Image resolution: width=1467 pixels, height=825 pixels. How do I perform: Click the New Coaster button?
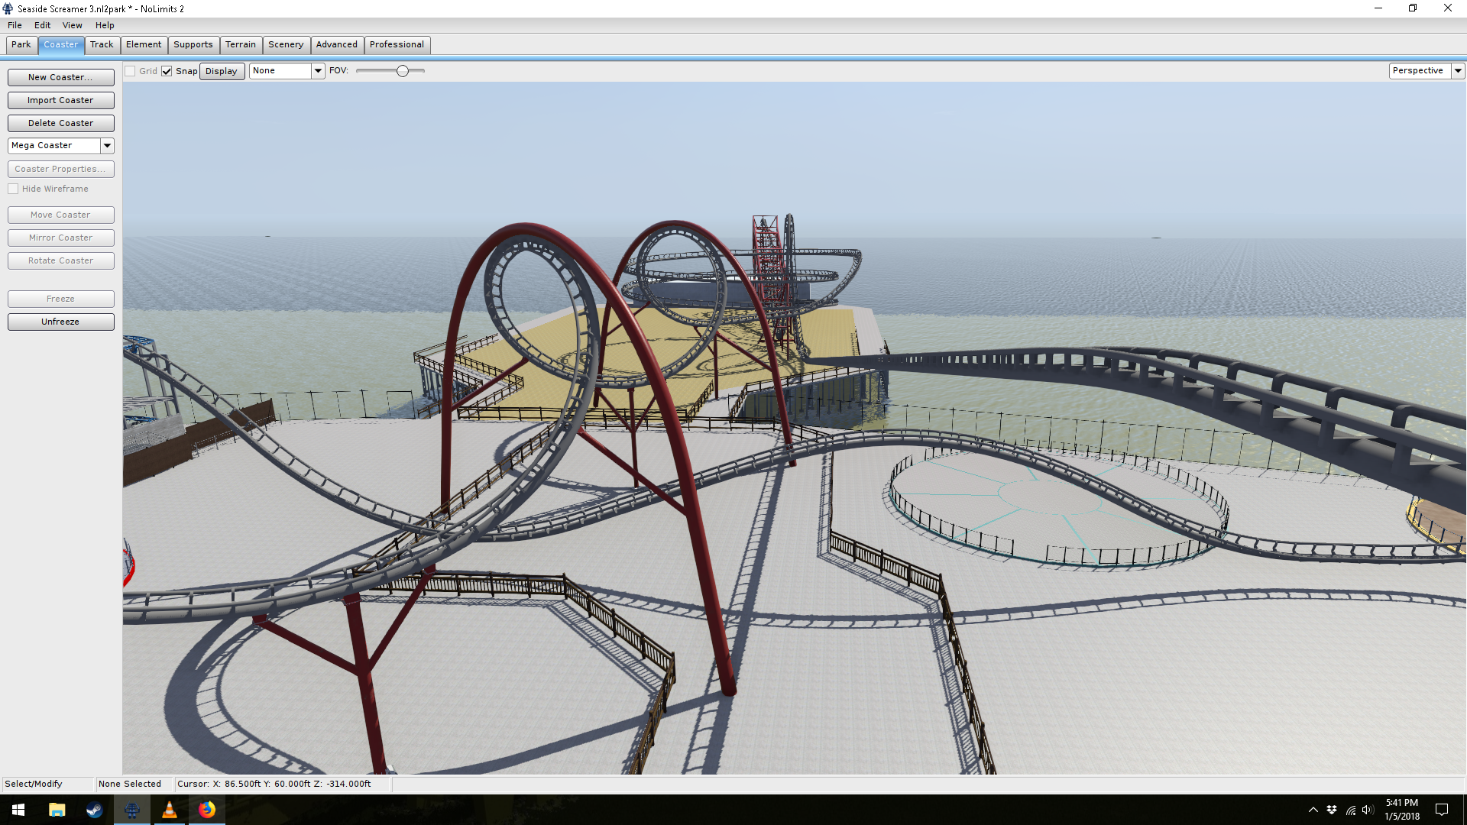(60, 77)
